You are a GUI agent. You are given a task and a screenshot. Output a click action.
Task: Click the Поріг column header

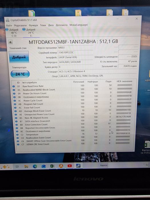[109, 81]
